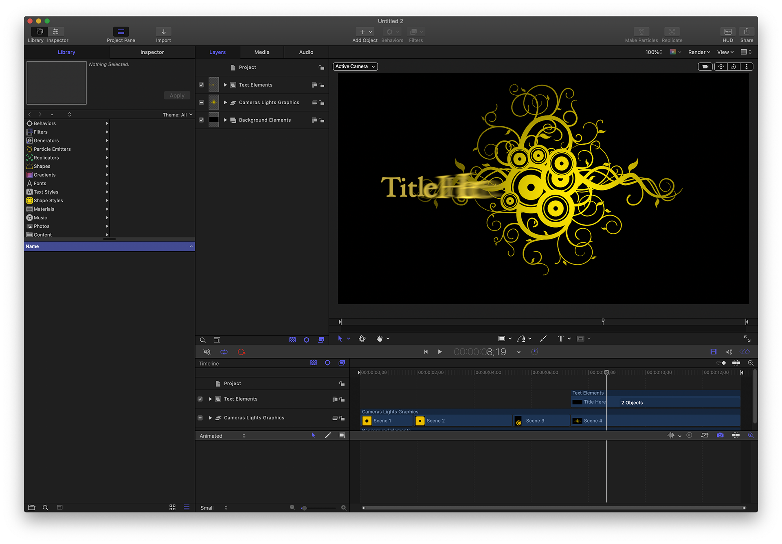782x544 pixels.
Task: Choose the rectangle mask tool
Action: tap(581, 338)
